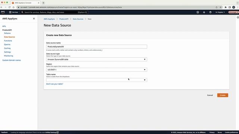The width and height of the screenshot is (239, 134).
Task: Select the AWS AppSync Console browser tab
Action: [x=25, y=3]
